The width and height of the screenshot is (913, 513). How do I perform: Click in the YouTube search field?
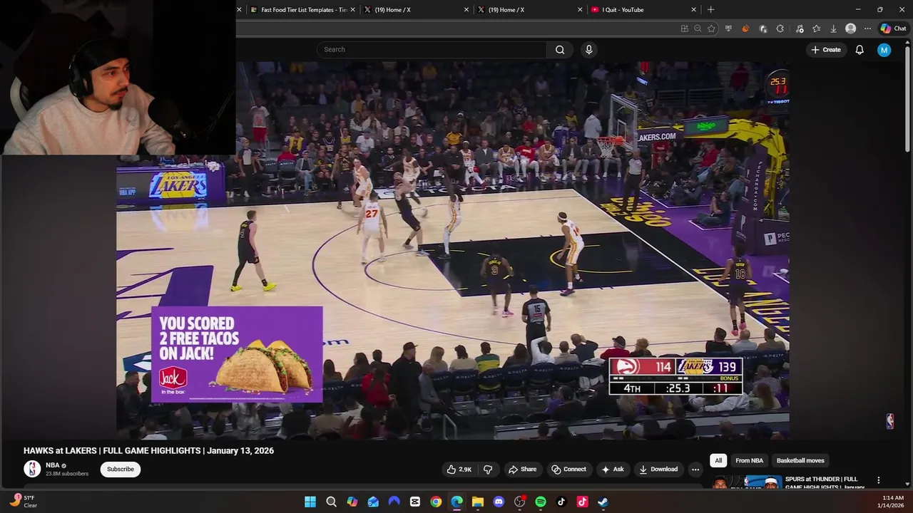(x=432, y=49)
